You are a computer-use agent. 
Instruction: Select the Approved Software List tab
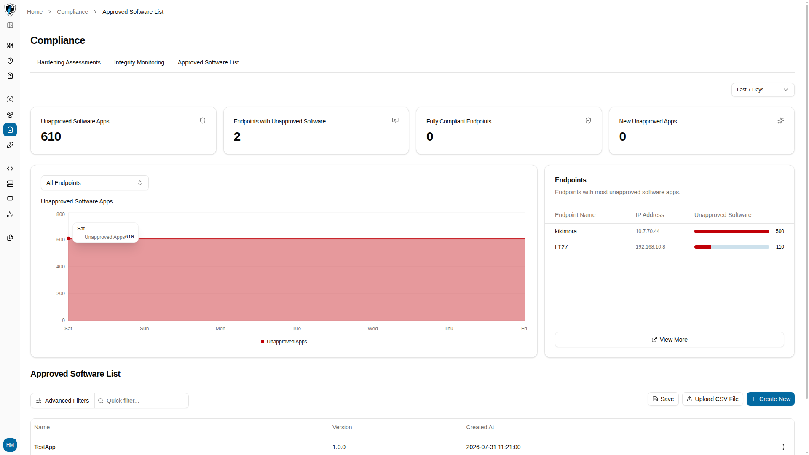[x=208, y=62]
